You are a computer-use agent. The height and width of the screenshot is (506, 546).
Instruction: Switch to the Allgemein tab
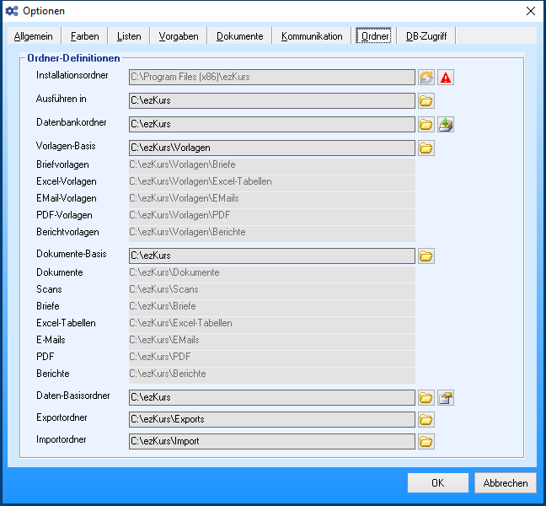pos(34,36)
